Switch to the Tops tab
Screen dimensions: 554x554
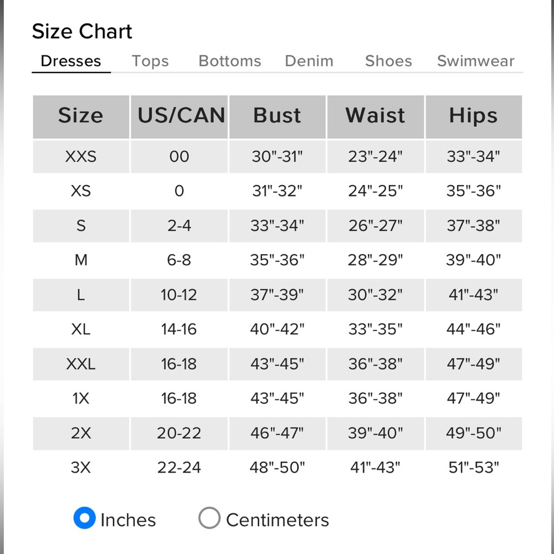point(150,61)
